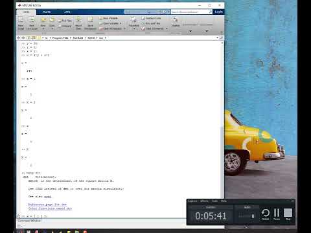Screen dimensions: 311x233
Task: Click the Import Data icon
Action: coord(78,20)
